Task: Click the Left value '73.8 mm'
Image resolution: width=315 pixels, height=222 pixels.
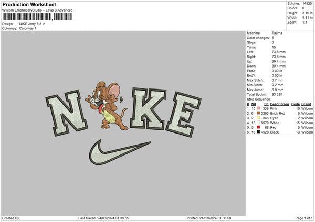Action: point(279,52)
